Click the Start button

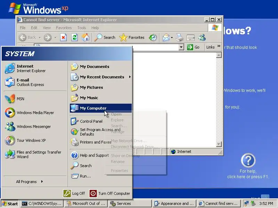point(10,203)
